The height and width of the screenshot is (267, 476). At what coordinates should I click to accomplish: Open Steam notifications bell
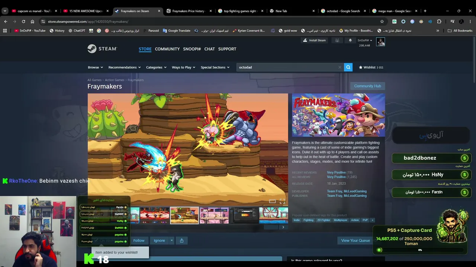coord(350,40)
